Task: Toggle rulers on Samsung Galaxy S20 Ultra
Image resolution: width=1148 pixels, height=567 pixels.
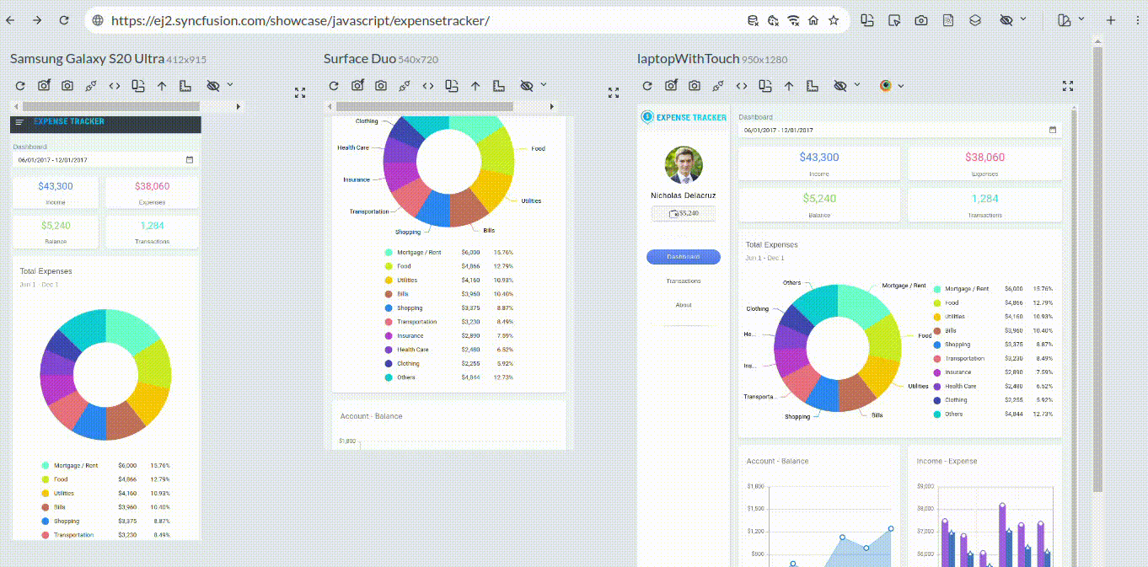Action: coord(185,86)
